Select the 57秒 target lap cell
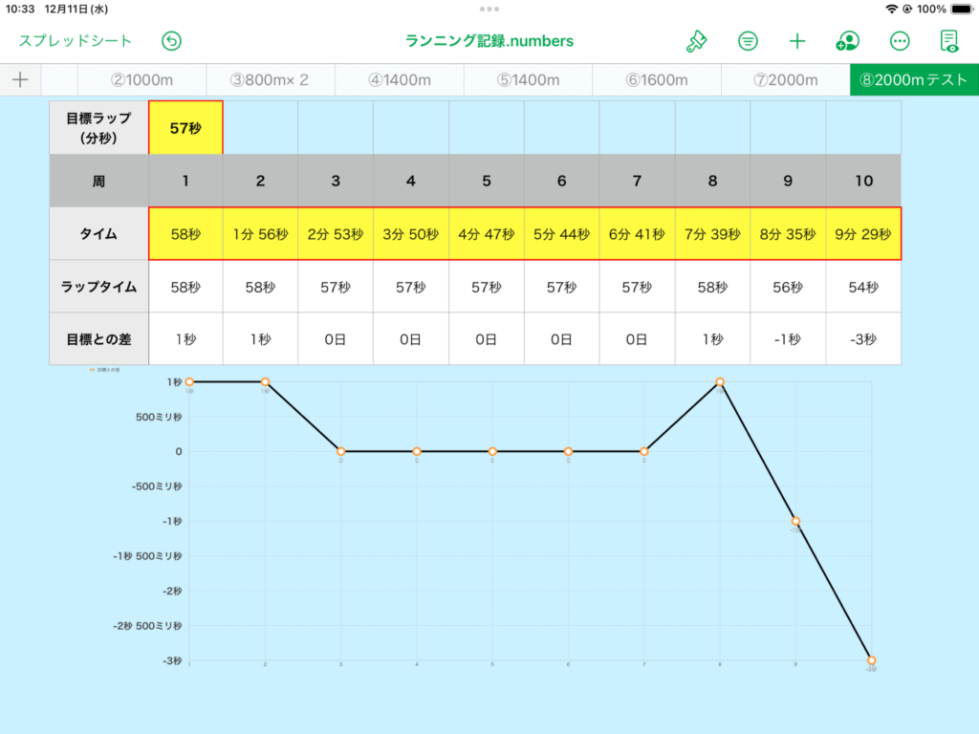979x734 pixels. click(185, 128)
